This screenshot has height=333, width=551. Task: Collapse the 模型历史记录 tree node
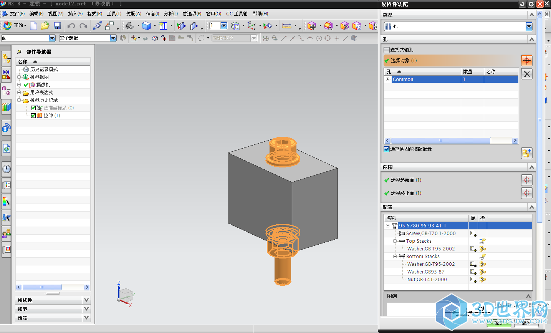pyautogui.click(x=19, y=100)
